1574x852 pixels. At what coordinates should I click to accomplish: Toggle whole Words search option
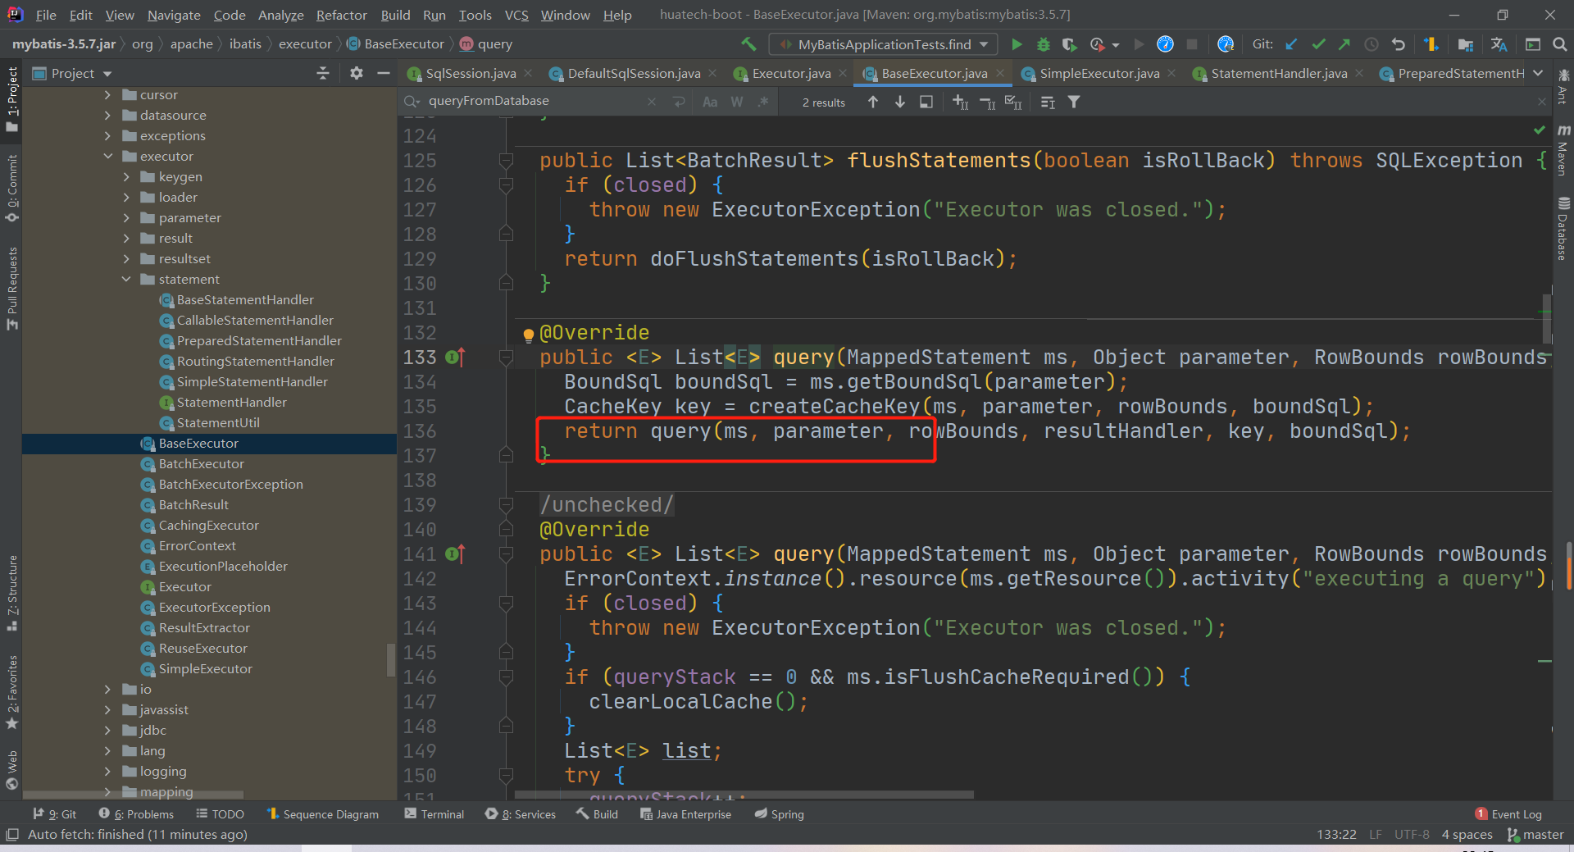coord(737,102)
